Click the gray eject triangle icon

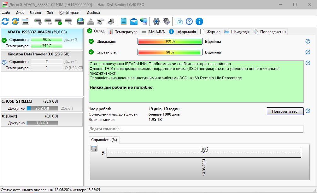coord(91,21)
